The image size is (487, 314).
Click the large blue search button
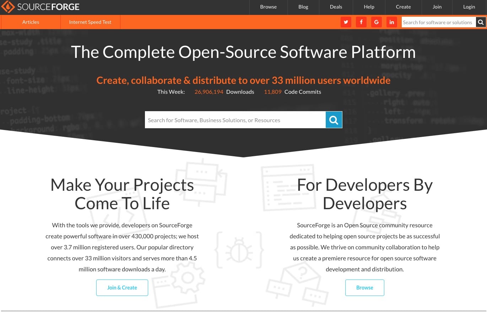(334, 120)
